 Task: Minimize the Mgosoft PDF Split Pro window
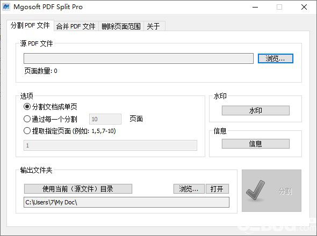[255, 8]
